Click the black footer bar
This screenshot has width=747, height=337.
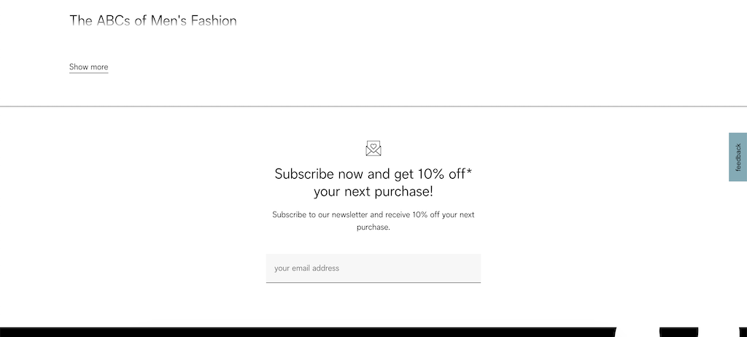tap(373, 332)
